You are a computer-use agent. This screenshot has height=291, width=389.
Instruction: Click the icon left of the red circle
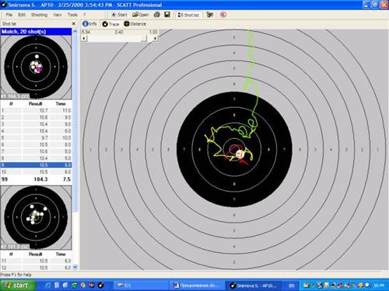210,15
